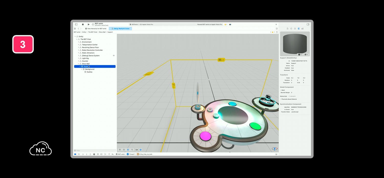Toggle the camera view button
384x178 pixels.
point(136,150)
